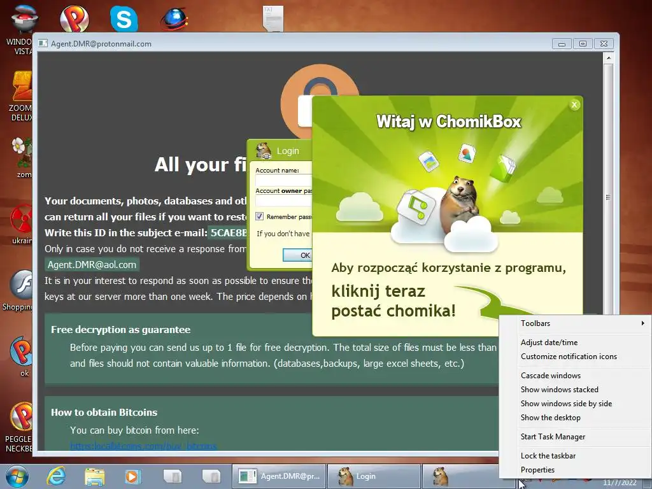Image resolution: width=652 pixels, height=489 pixels.
Task: Click scroll-up arrow in ransom window
Action: pos(608,58)
